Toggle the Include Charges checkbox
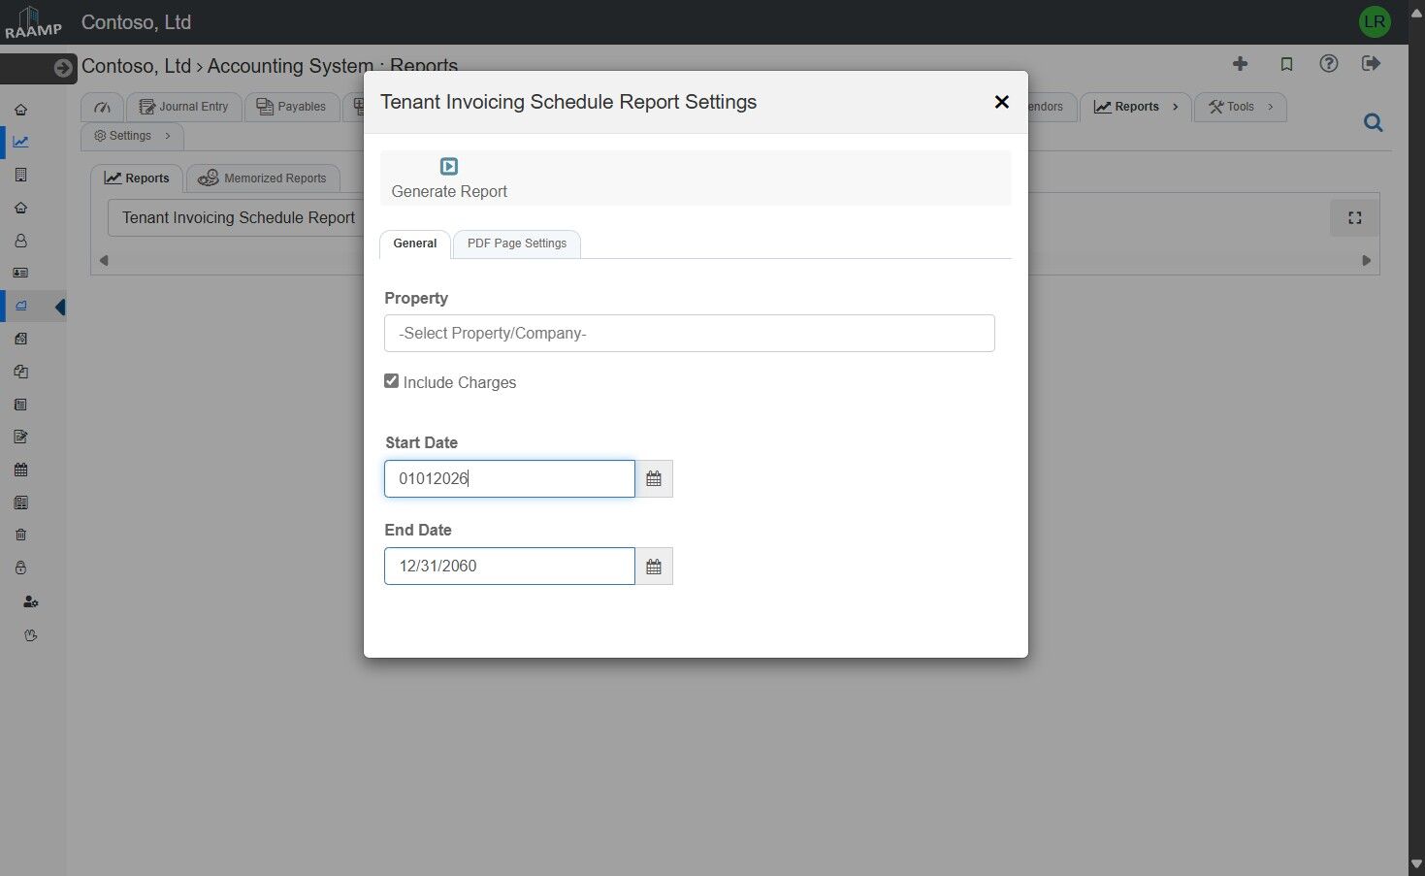The width and height of the screenshot is (1425, 876). coord(392,381)
